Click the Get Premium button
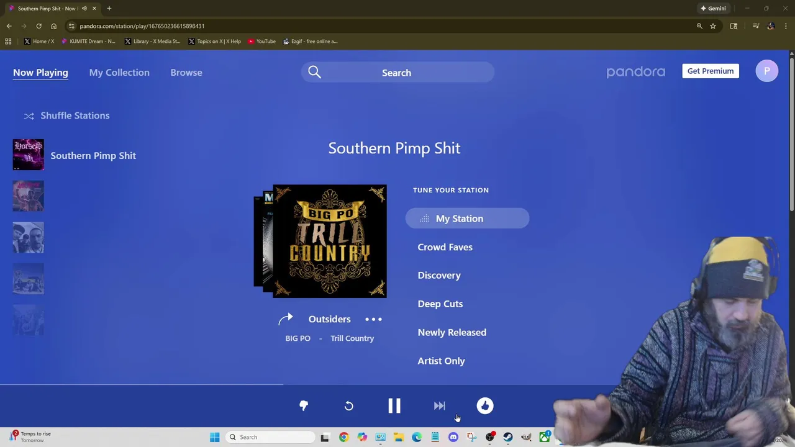Image resolution: width=795 pixels, height=447 pixels. (x=711, y=71)
